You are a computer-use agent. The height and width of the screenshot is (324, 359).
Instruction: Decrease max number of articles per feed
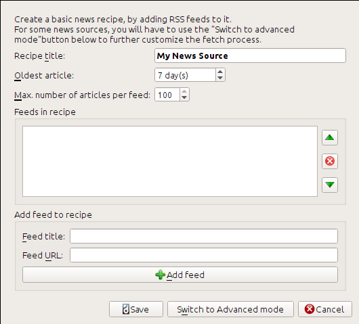pyautogui.click(x=184, y=97)
